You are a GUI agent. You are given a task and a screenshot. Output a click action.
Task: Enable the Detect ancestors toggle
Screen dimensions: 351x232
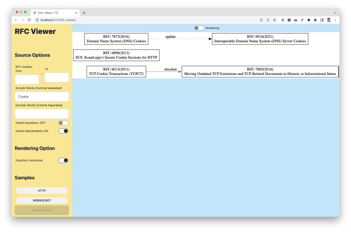tap(63, 123)
